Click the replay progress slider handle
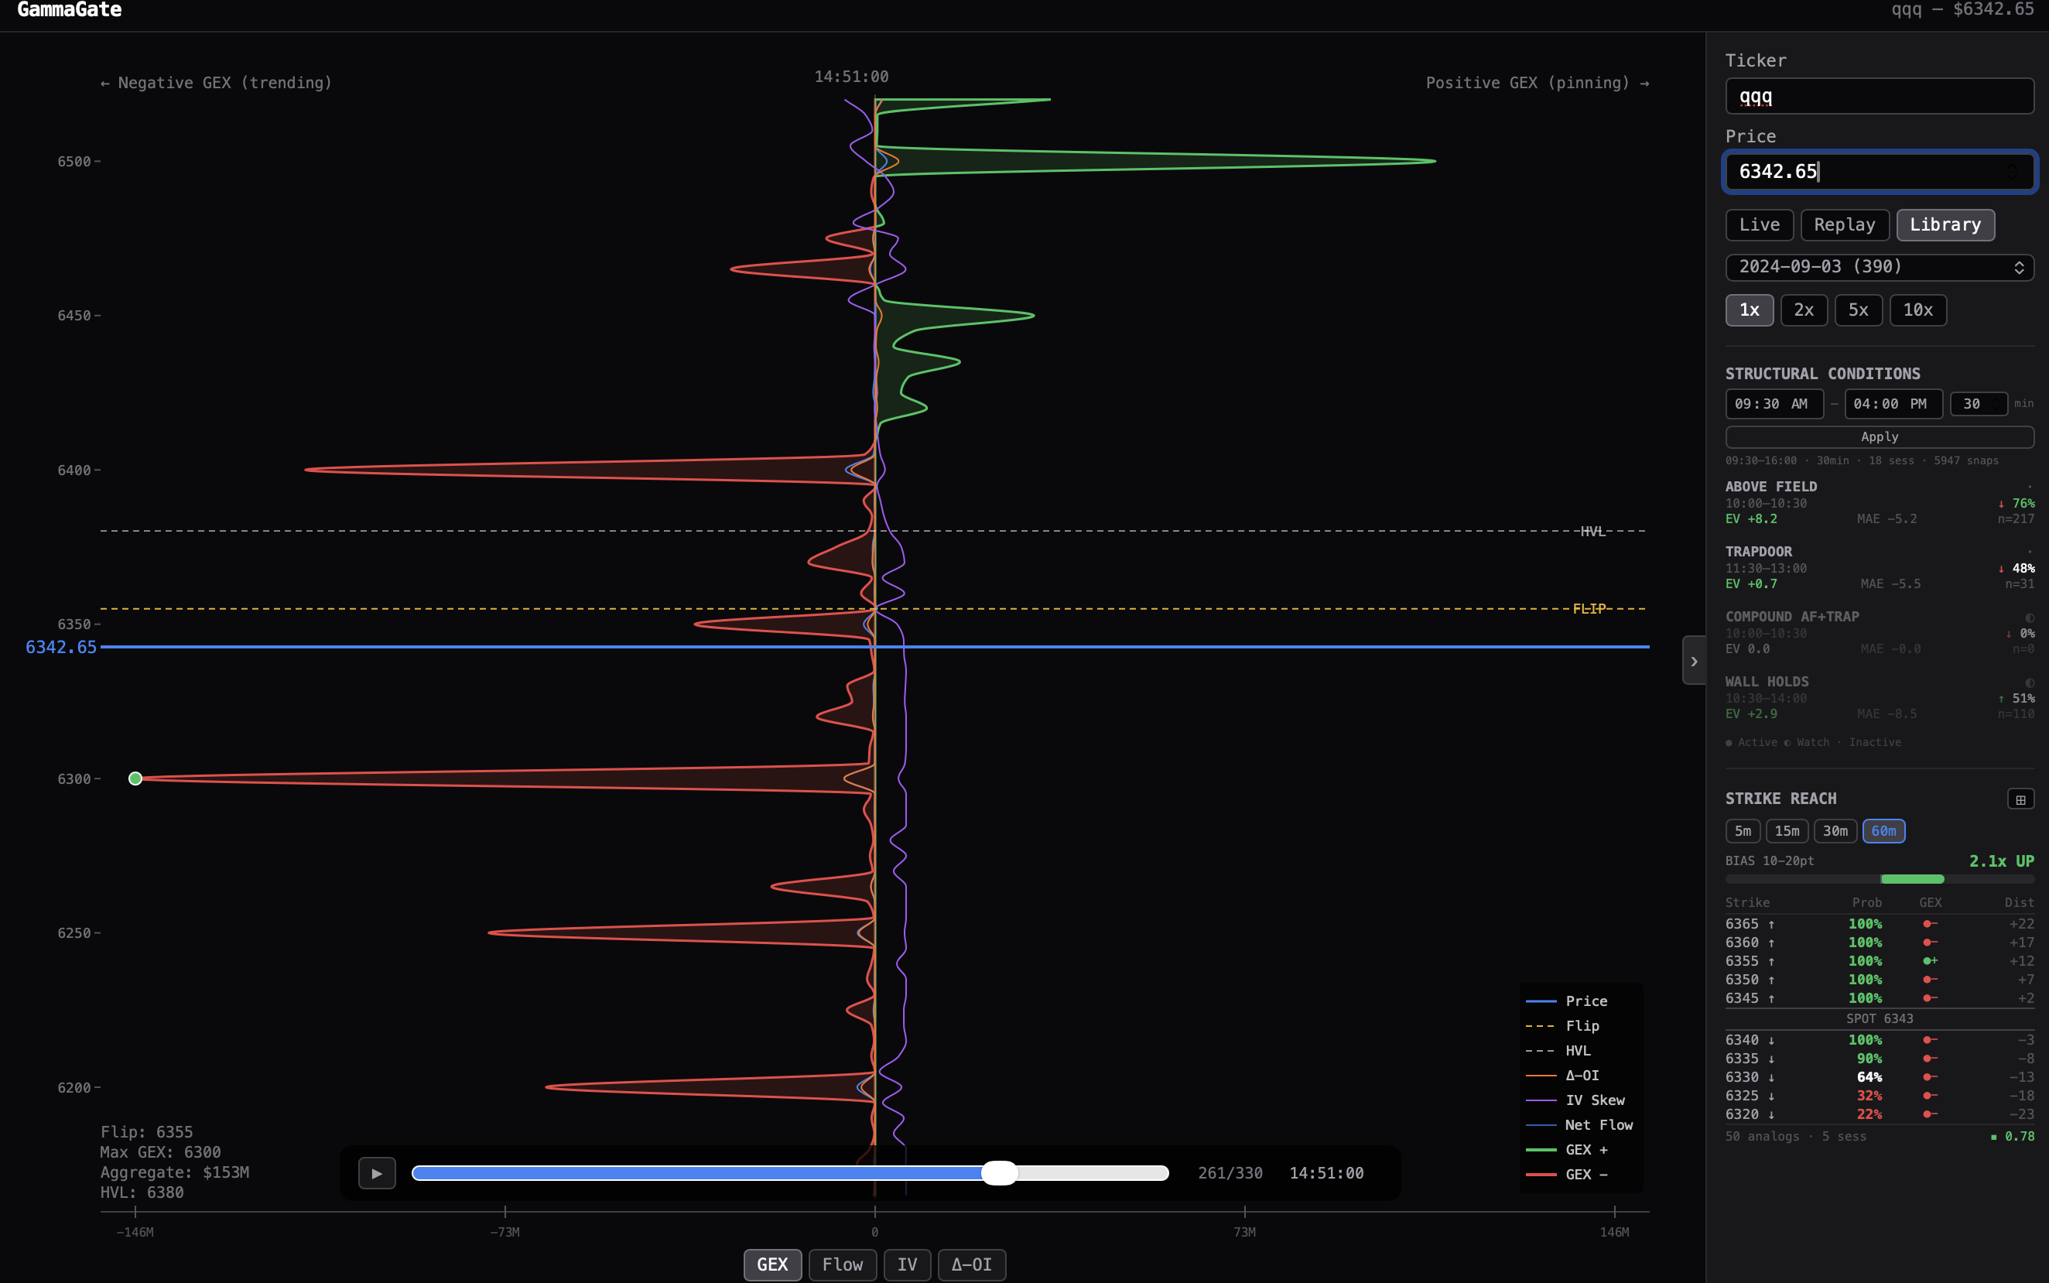This screenshot has height=1283, width=2049. click(x=1000, y=1172)
